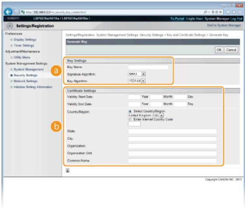Screen dimensions: 245x208
Task: Select the Enter Internet Country Code radio
Action: pos(130,120)
